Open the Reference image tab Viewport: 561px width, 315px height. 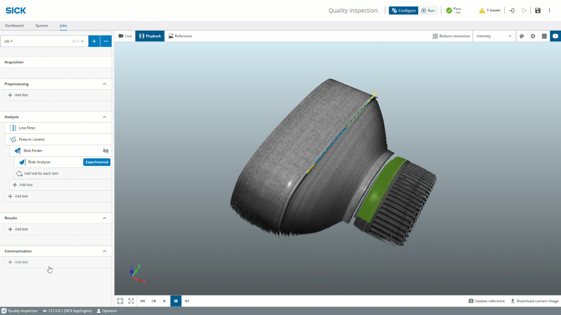click(180, 36)
